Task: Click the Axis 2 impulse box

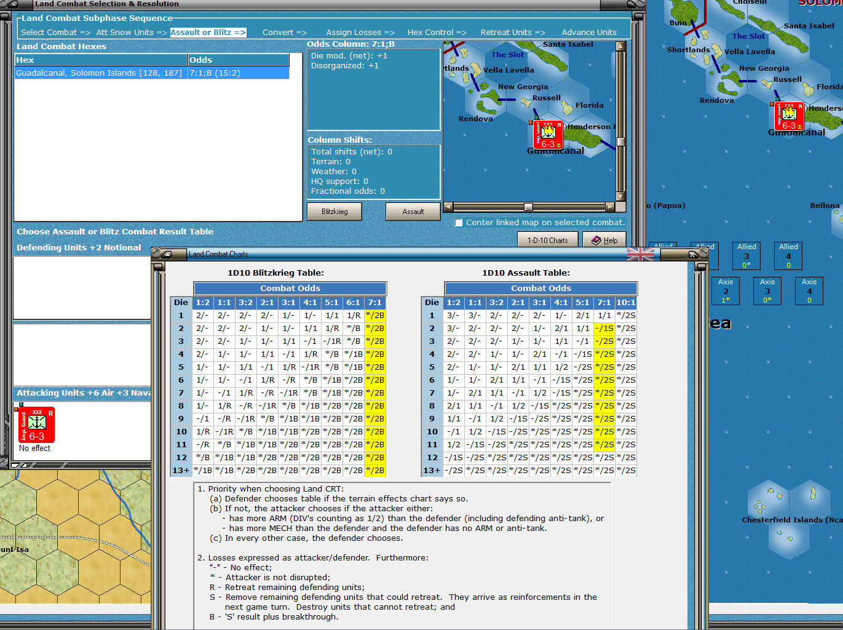Action: coord(726,290)
